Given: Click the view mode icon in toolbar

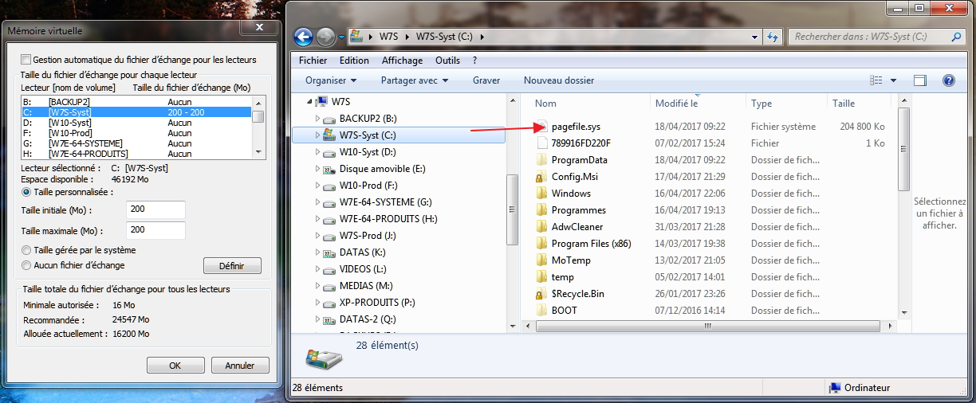Looking at the screenshot, I should click(876, 80).
